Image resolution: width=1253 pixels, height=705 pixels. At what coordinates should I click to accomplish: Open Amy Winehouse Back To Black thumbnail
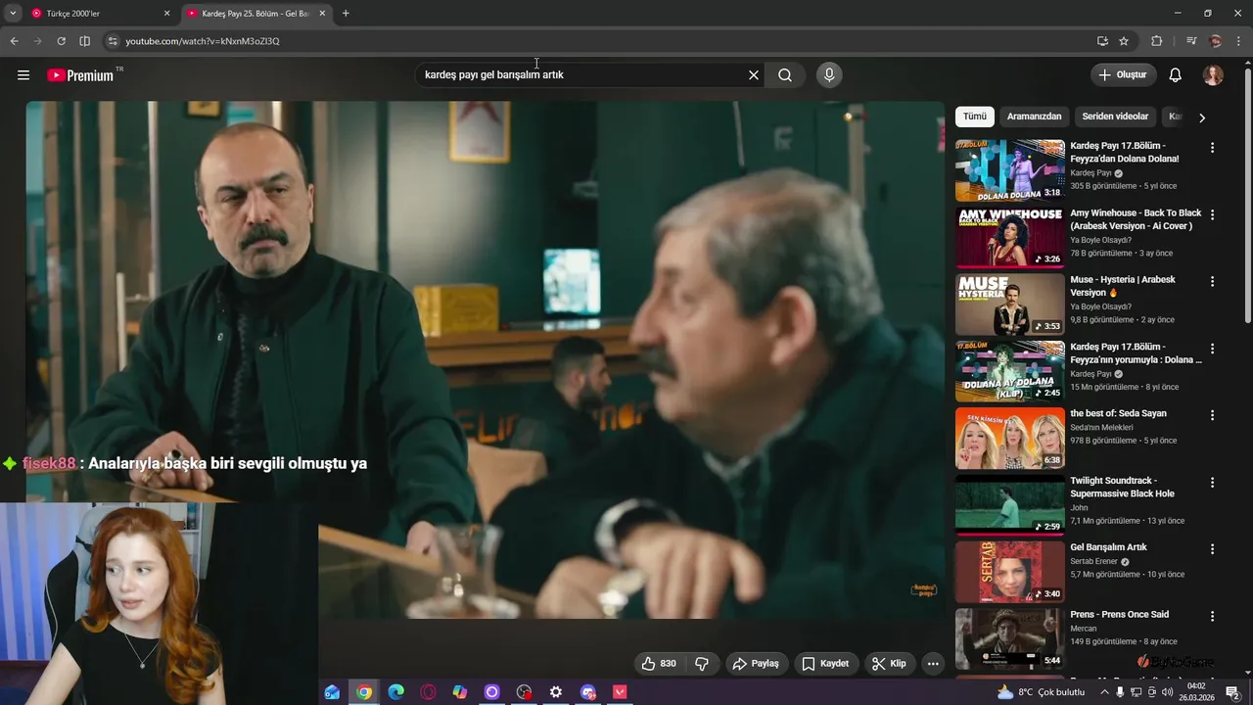point(1009,237)
